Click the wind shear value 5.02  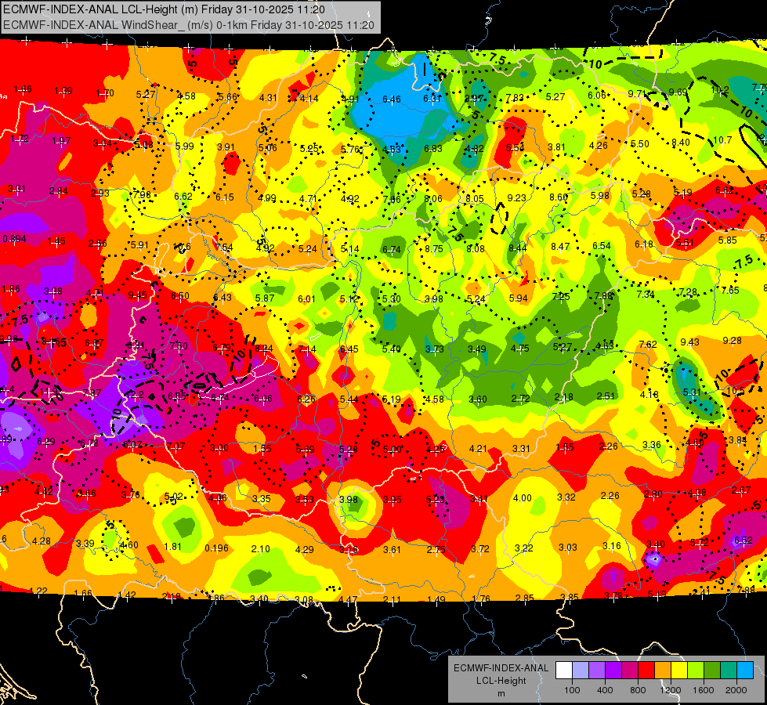[x=174, y=497]
